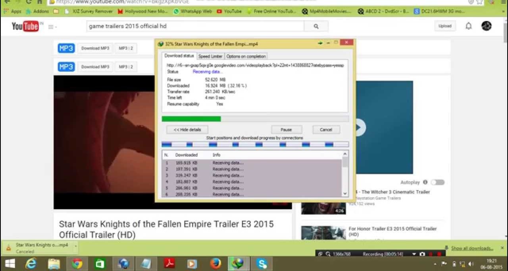Launch Firefox from the taskbar
The height and width of the screenshot is (271, 508).
click(x=216, y=263)
